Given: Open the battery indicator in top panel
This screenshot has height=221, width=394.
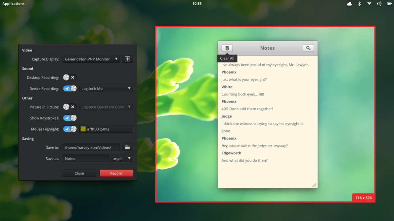Looking at the screenshot, I should point(389,4).
